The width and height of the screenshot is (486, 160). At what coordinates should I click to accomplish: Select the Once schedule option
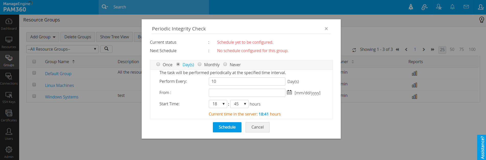[158, 64]
